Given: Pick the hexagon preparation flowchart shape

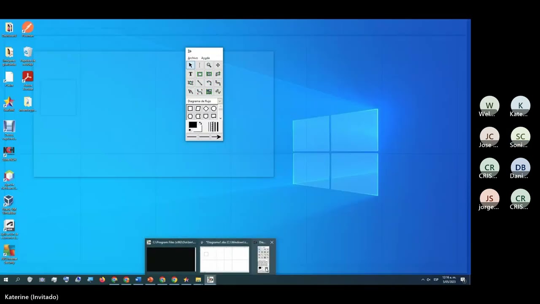Looking at the screenshot, I should coord(190,116).
